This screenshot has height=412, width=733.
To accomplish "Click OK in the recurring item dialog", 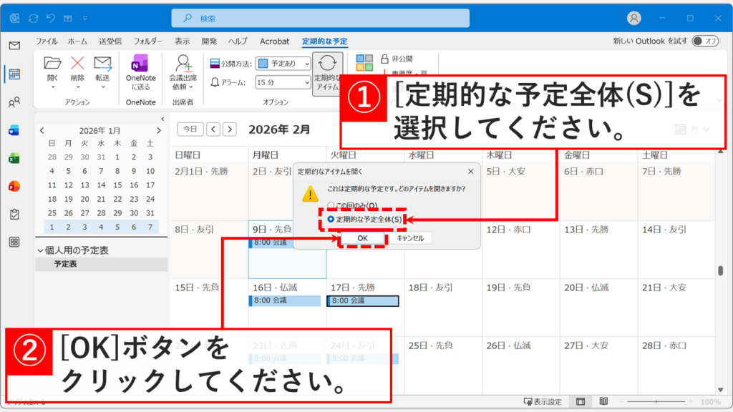I will coord(364,237).
